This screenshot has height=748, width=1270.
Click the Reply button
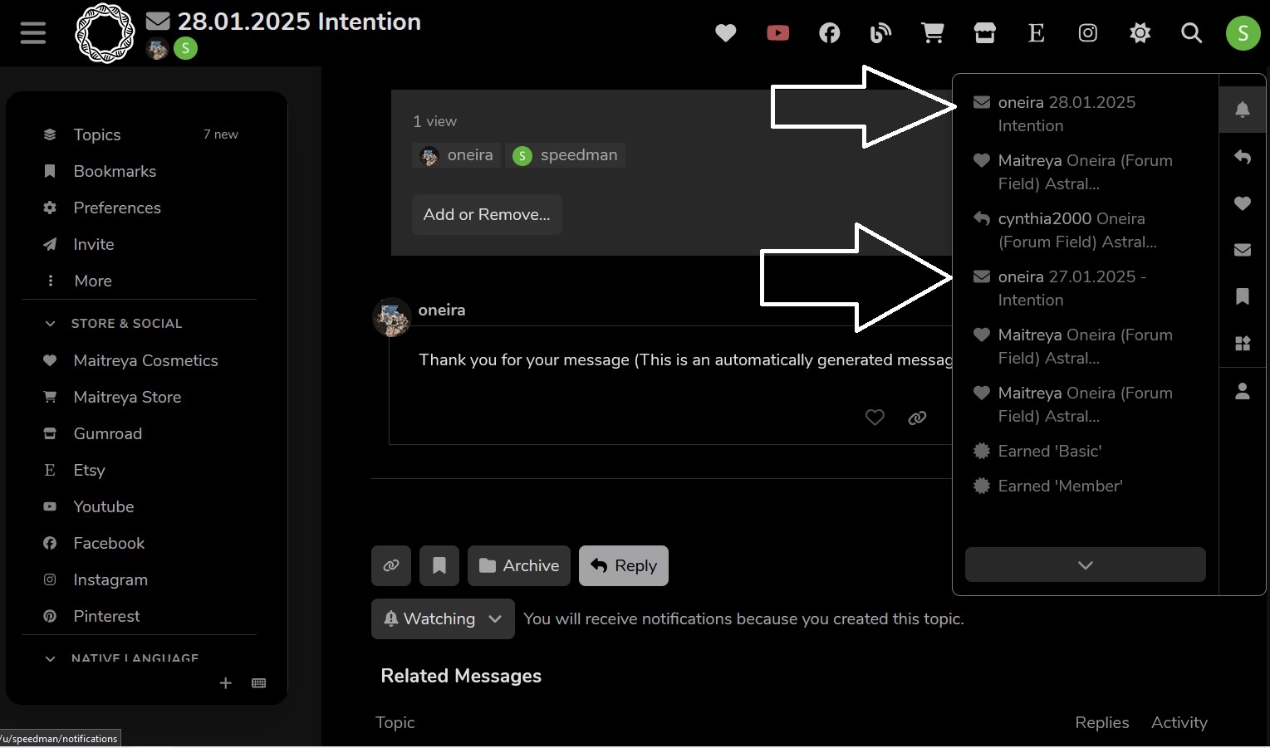pos(624,565)
